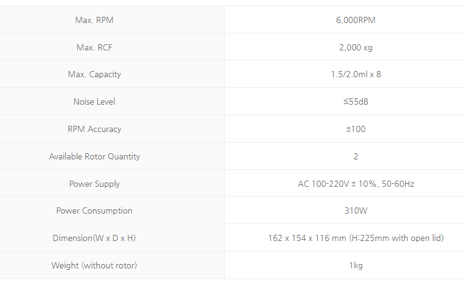This screenshot has height=284, width=467.
Task: Click the Power Supply label
Action: point(94,184)
